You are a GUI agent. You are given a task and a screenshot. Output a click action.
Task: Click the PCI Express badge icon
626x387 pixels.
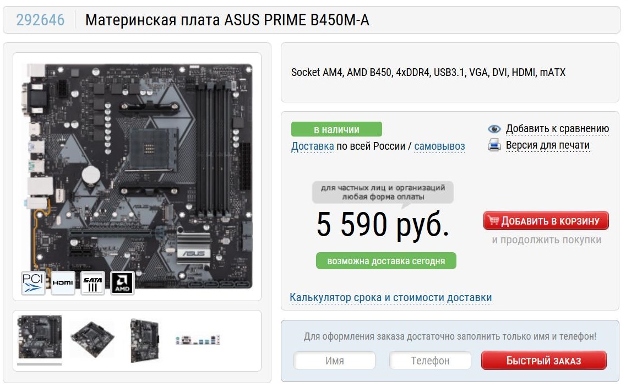(33, 283)
